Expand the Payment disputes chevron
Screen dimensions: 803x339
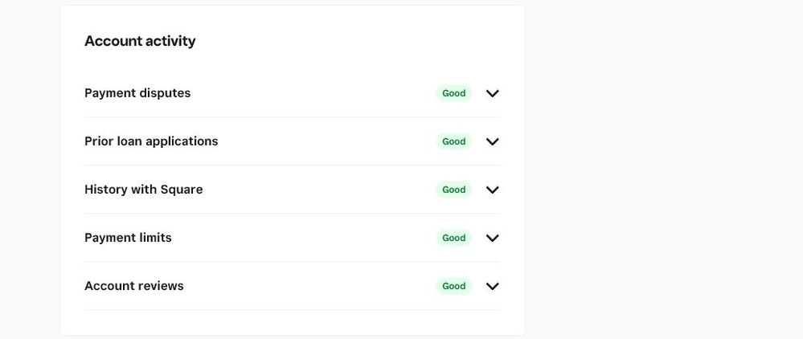[493, 93]
